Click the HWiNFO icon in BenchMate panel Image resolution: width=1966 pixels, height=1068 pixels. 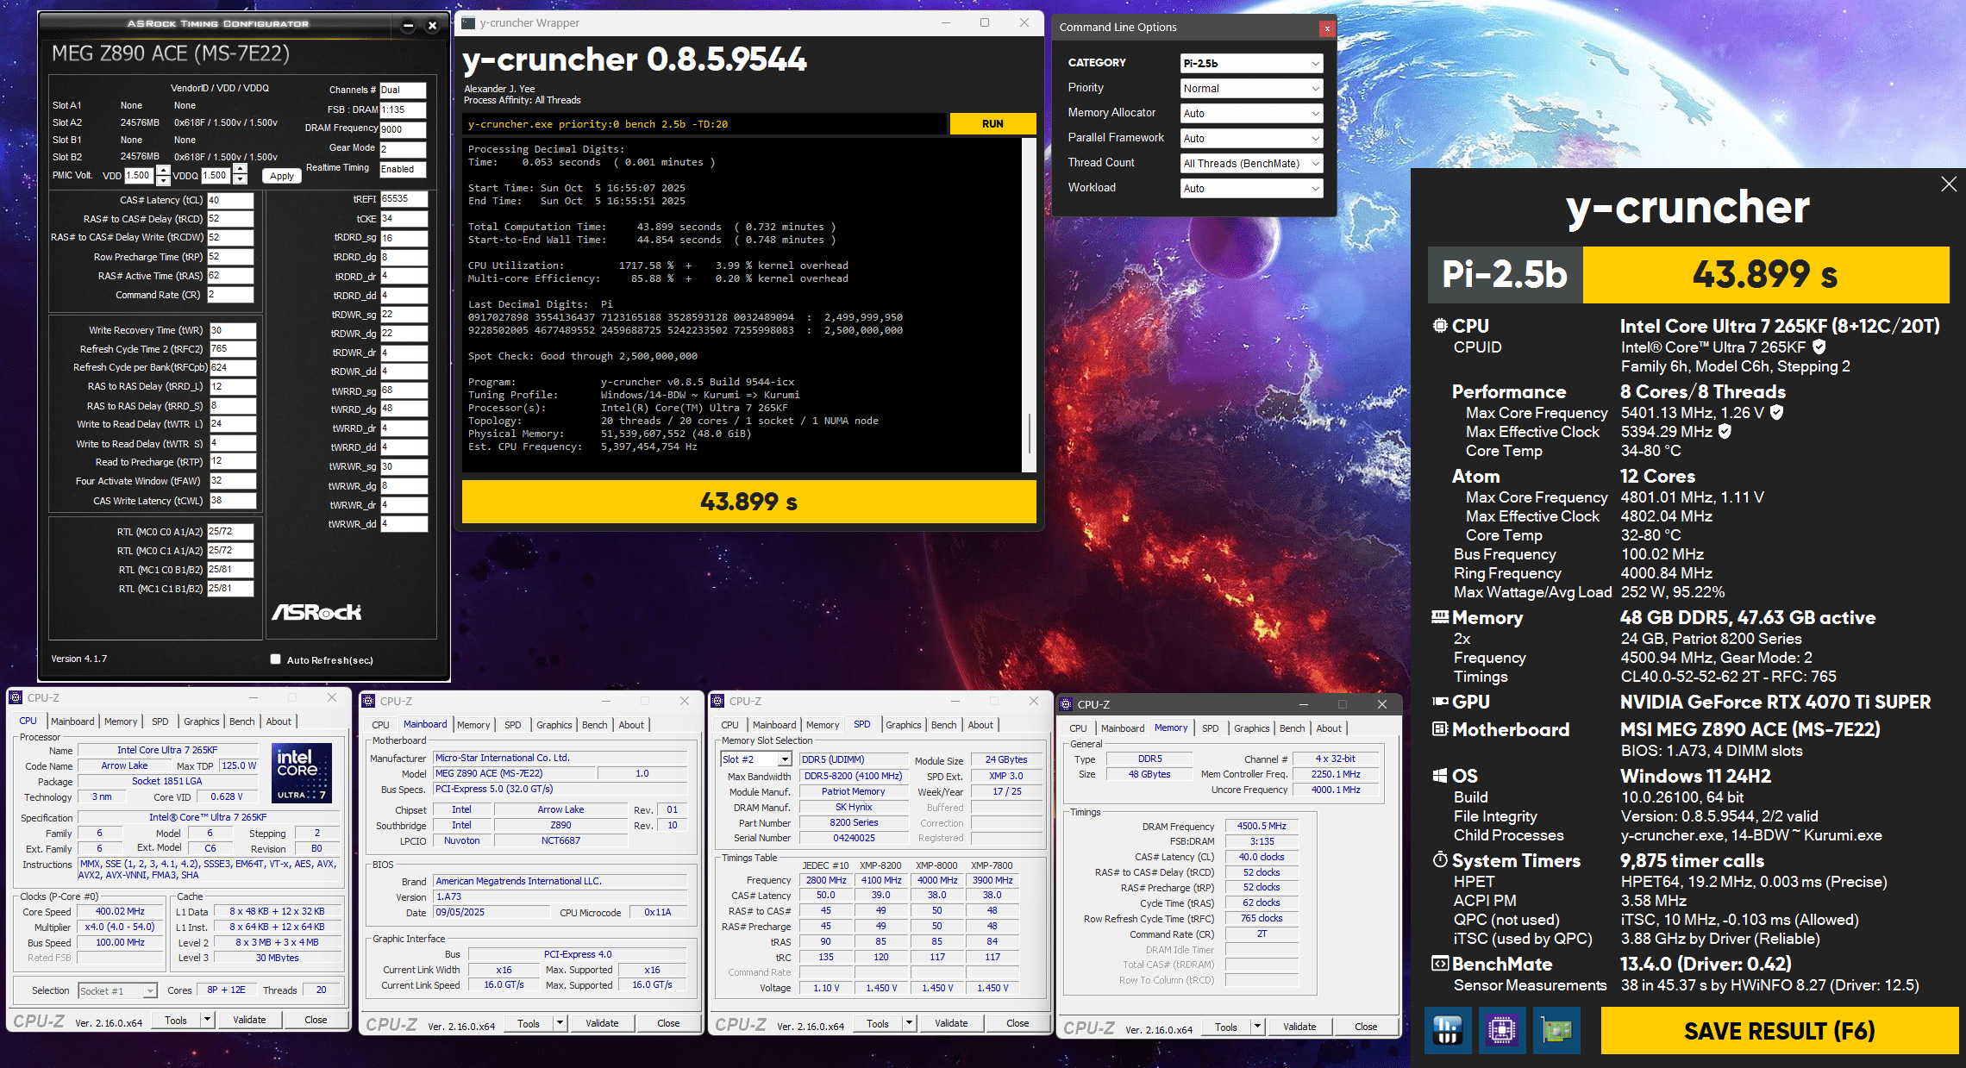1448,1030
